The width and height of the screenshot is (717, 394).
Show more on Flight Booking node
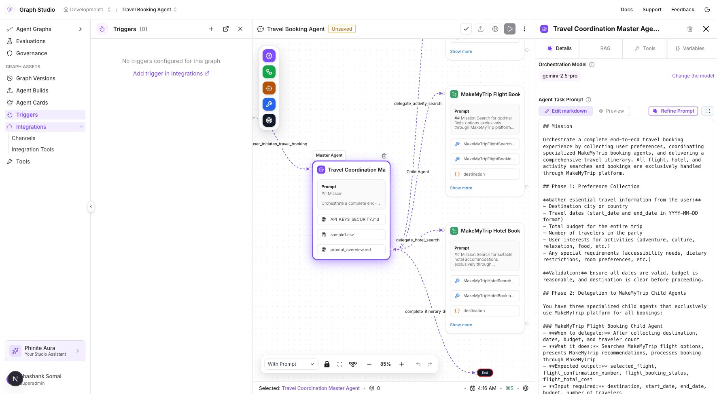tap(461, 188)
